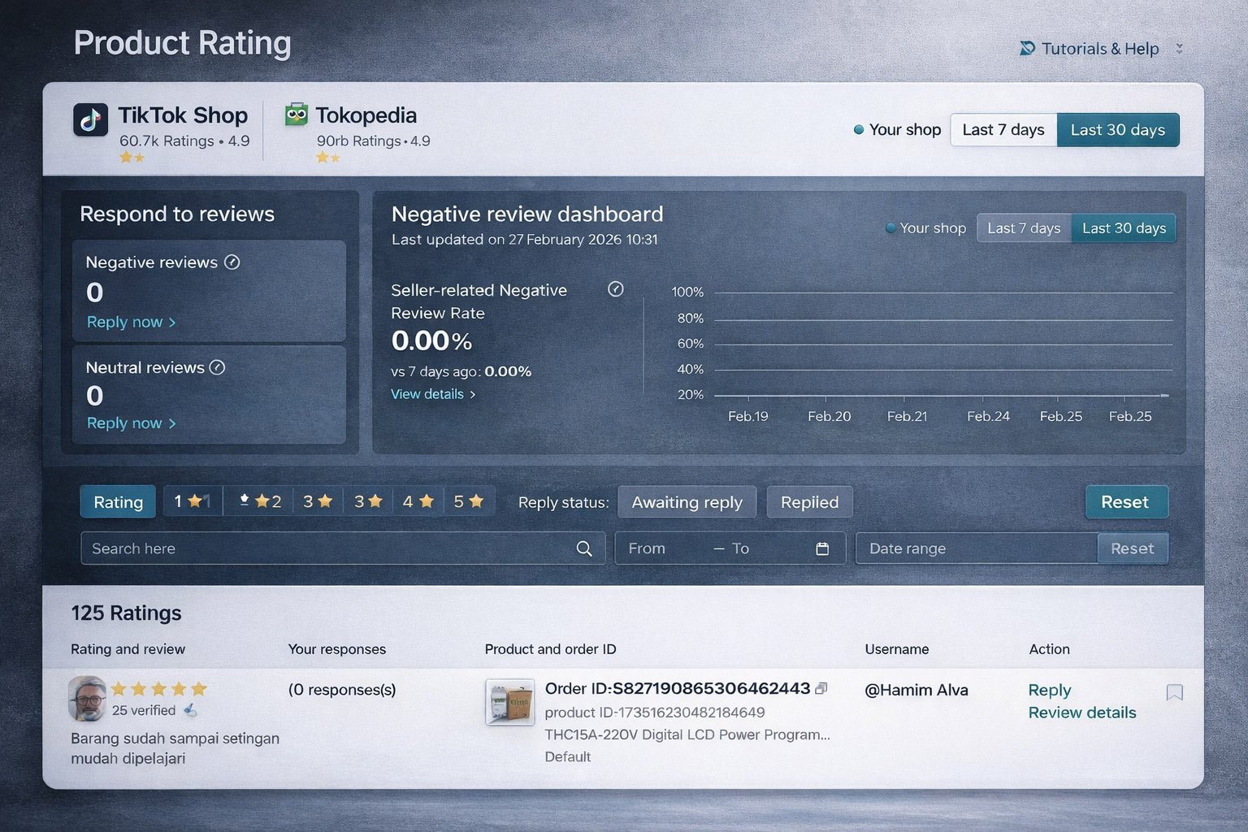Click the Tokopedia owl logo icon
Image resolution: width=1248 pixels, height=832 pixels.
click(x=297, y=115)
